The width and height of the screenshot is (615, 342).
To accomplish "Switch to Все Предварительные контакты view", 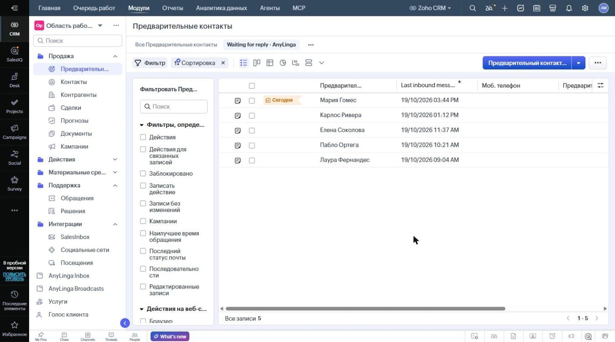I will [176, 45].
